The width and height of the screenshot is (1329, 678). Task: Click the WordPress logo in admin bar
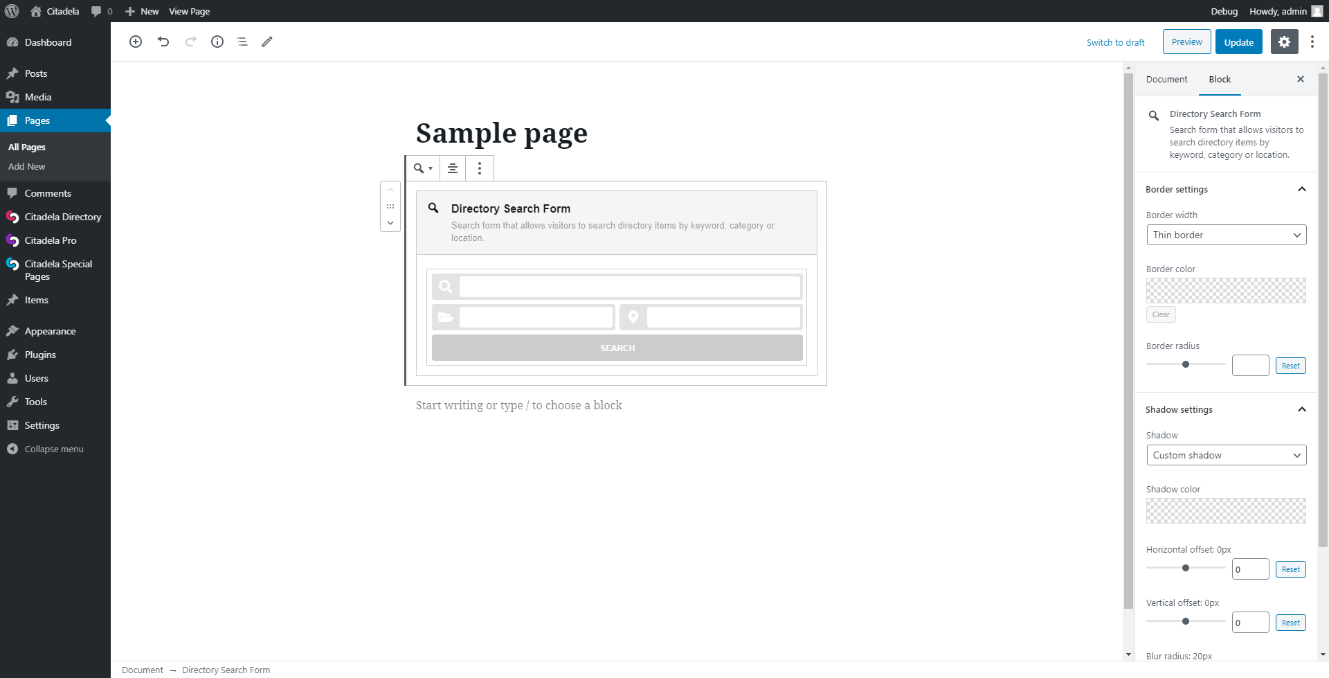12,11
